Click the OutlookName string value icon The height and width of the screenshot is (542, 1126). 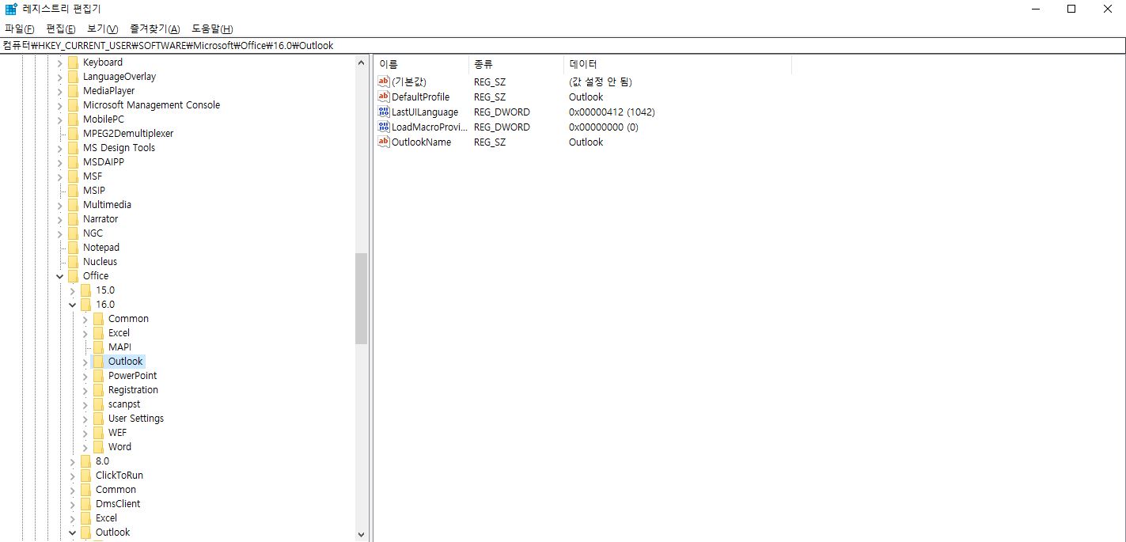point(384,142)
